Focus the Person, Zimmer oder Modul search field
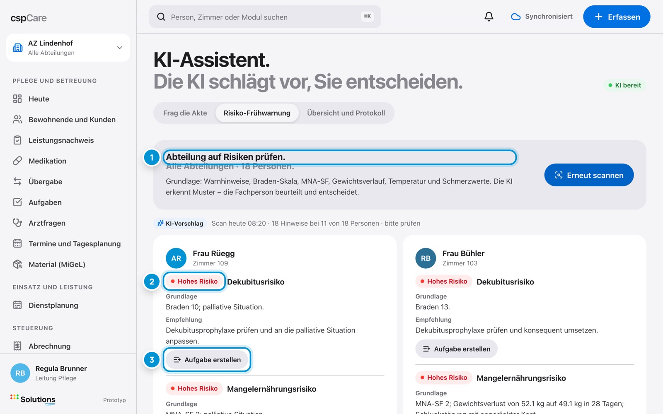The width and height of the screenshot is (663, 414). pos(265,17)
